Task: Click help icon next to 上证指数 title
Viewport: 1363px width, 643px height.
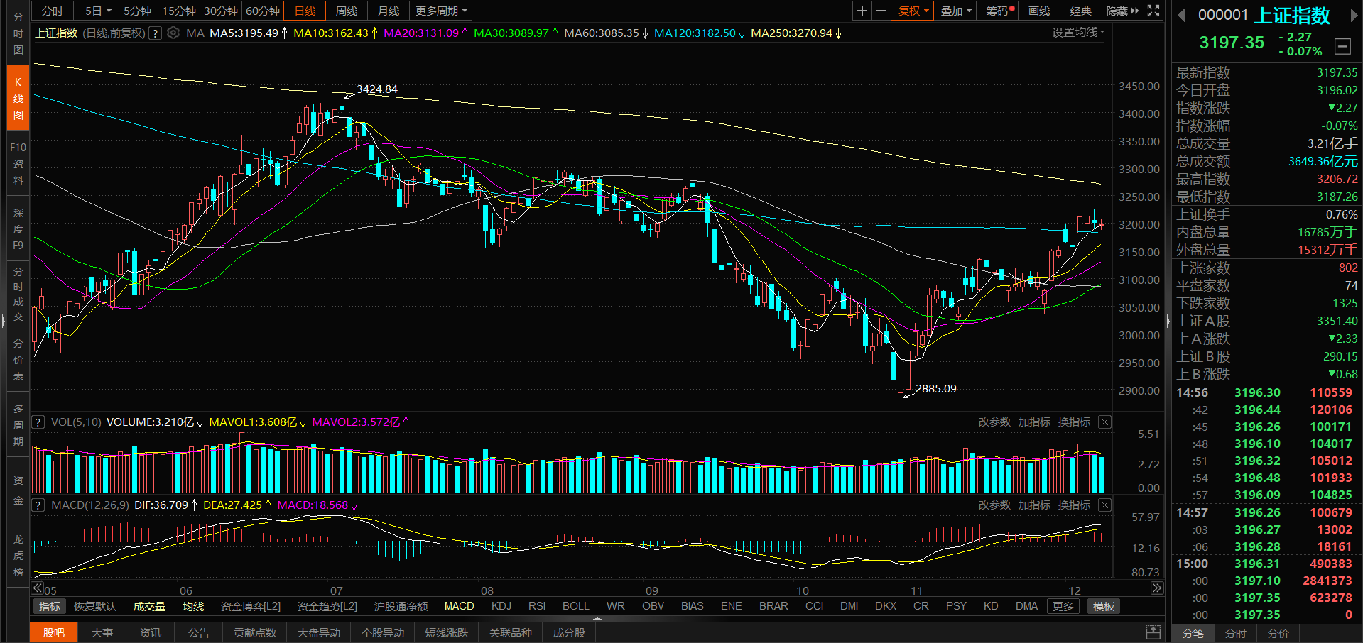Action: tap(156, 33)
